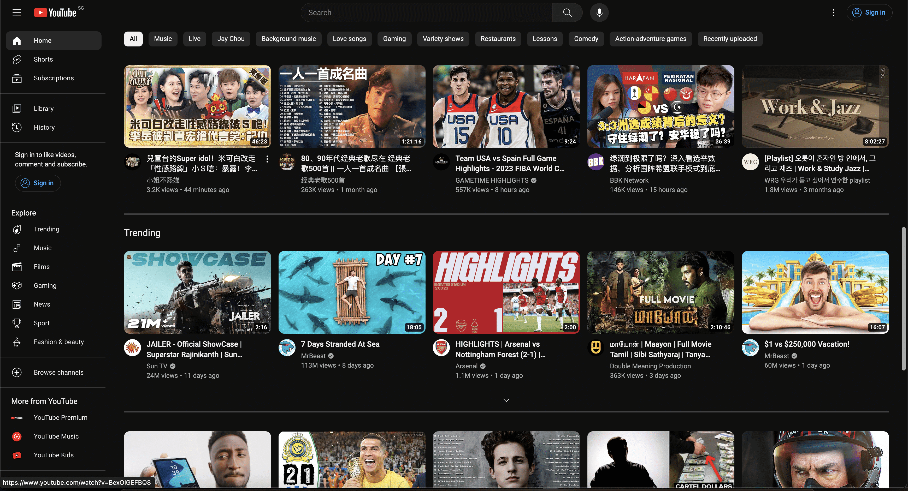Click the search magnifier button

point(567,13)
